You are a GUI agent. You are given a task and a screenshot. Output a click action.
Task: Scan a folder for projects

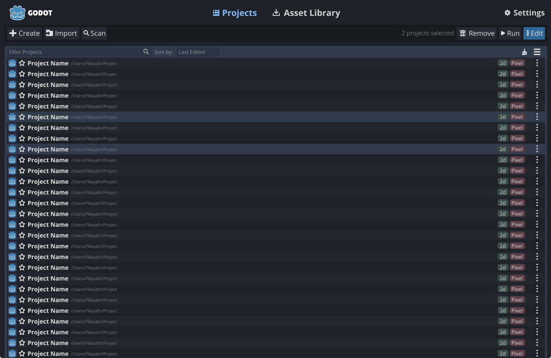(x=94, y=33)
